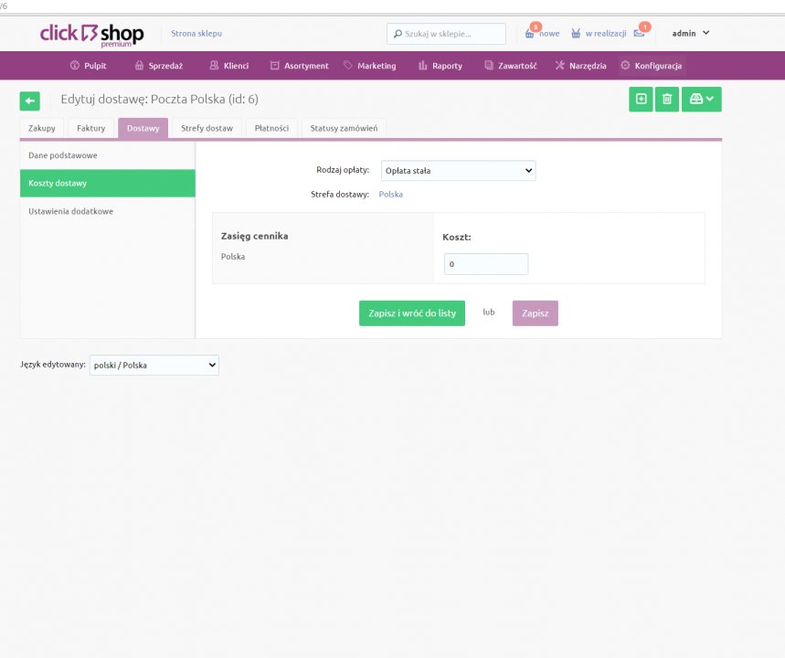The width and height of the screenshot is (785, 658).
Task: Open the messages envelope icon
Action: tap(639, 33)
